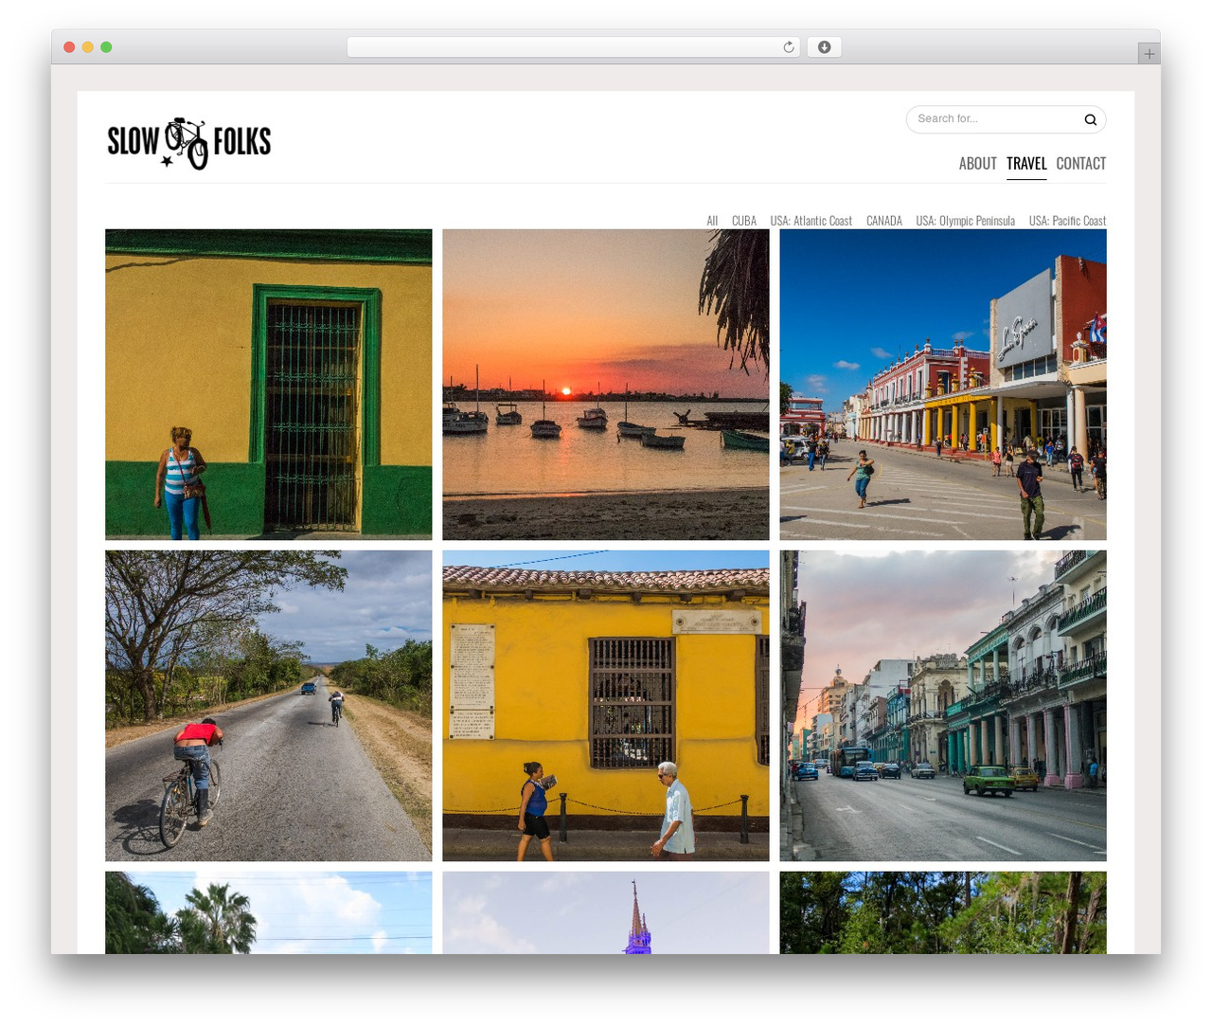
Task: Open a new tab with plus icon
Action: click(1150, 54)
